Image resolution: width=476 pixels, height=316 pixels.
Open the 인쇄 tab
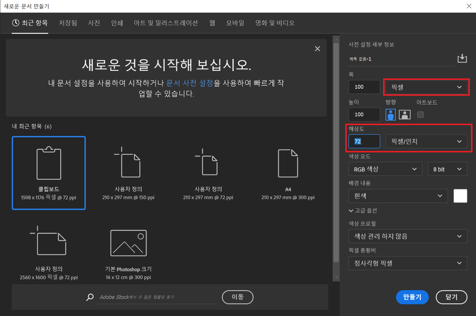coord(117,23)
